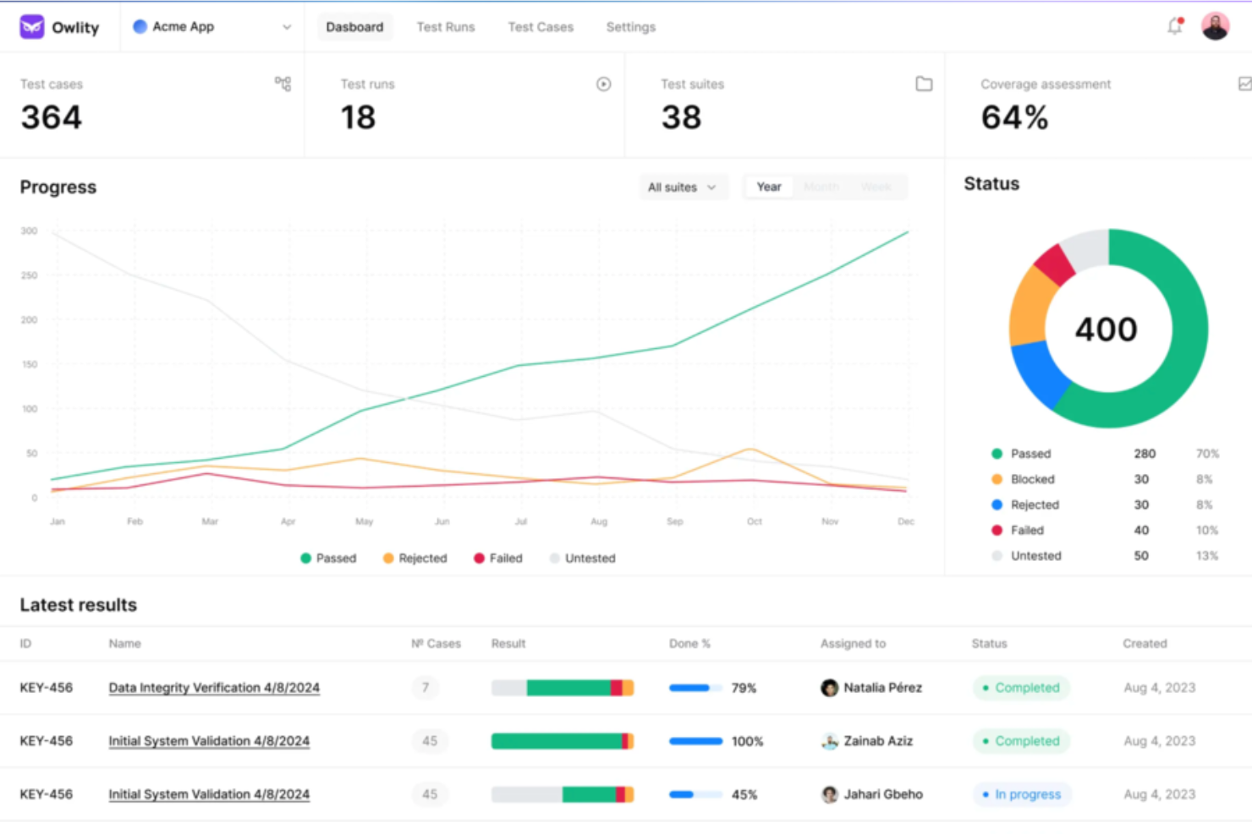Click Jahari Gbeho's 45% progress bar
1252x834 pixels.
(694, 794)
